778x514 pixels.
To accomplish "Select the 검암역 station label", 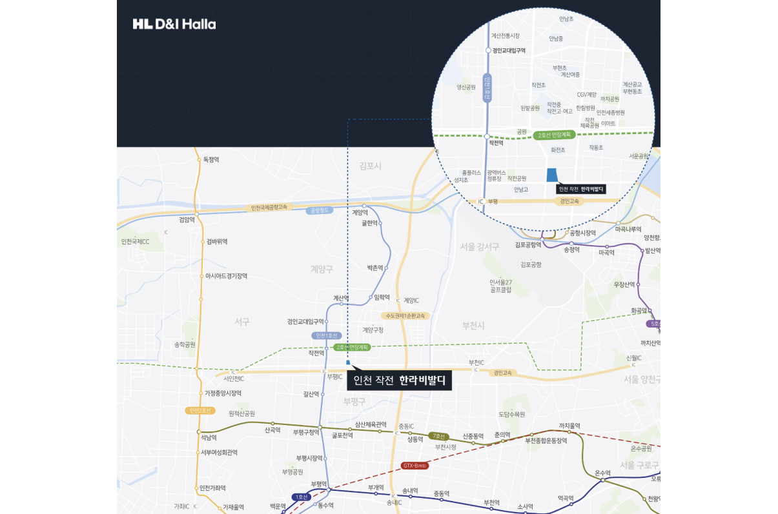I will [x=187, y=220].
